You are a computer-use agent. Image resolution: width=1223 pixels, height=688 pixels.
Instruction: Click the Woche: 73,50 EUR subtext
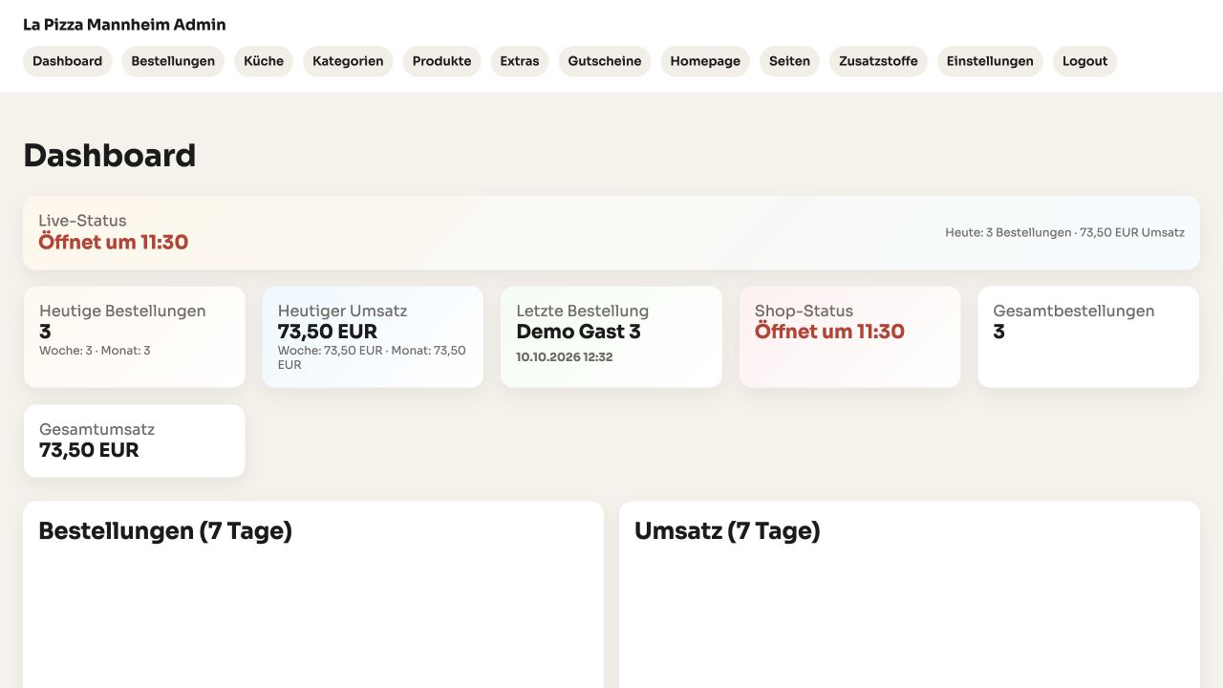pos(372,357)
